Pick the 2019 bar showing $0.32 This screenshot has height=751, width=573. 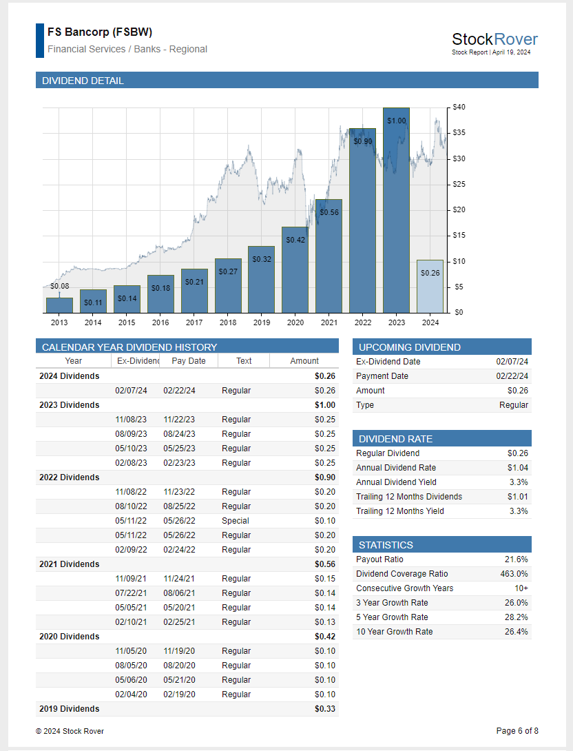(262, 280)
